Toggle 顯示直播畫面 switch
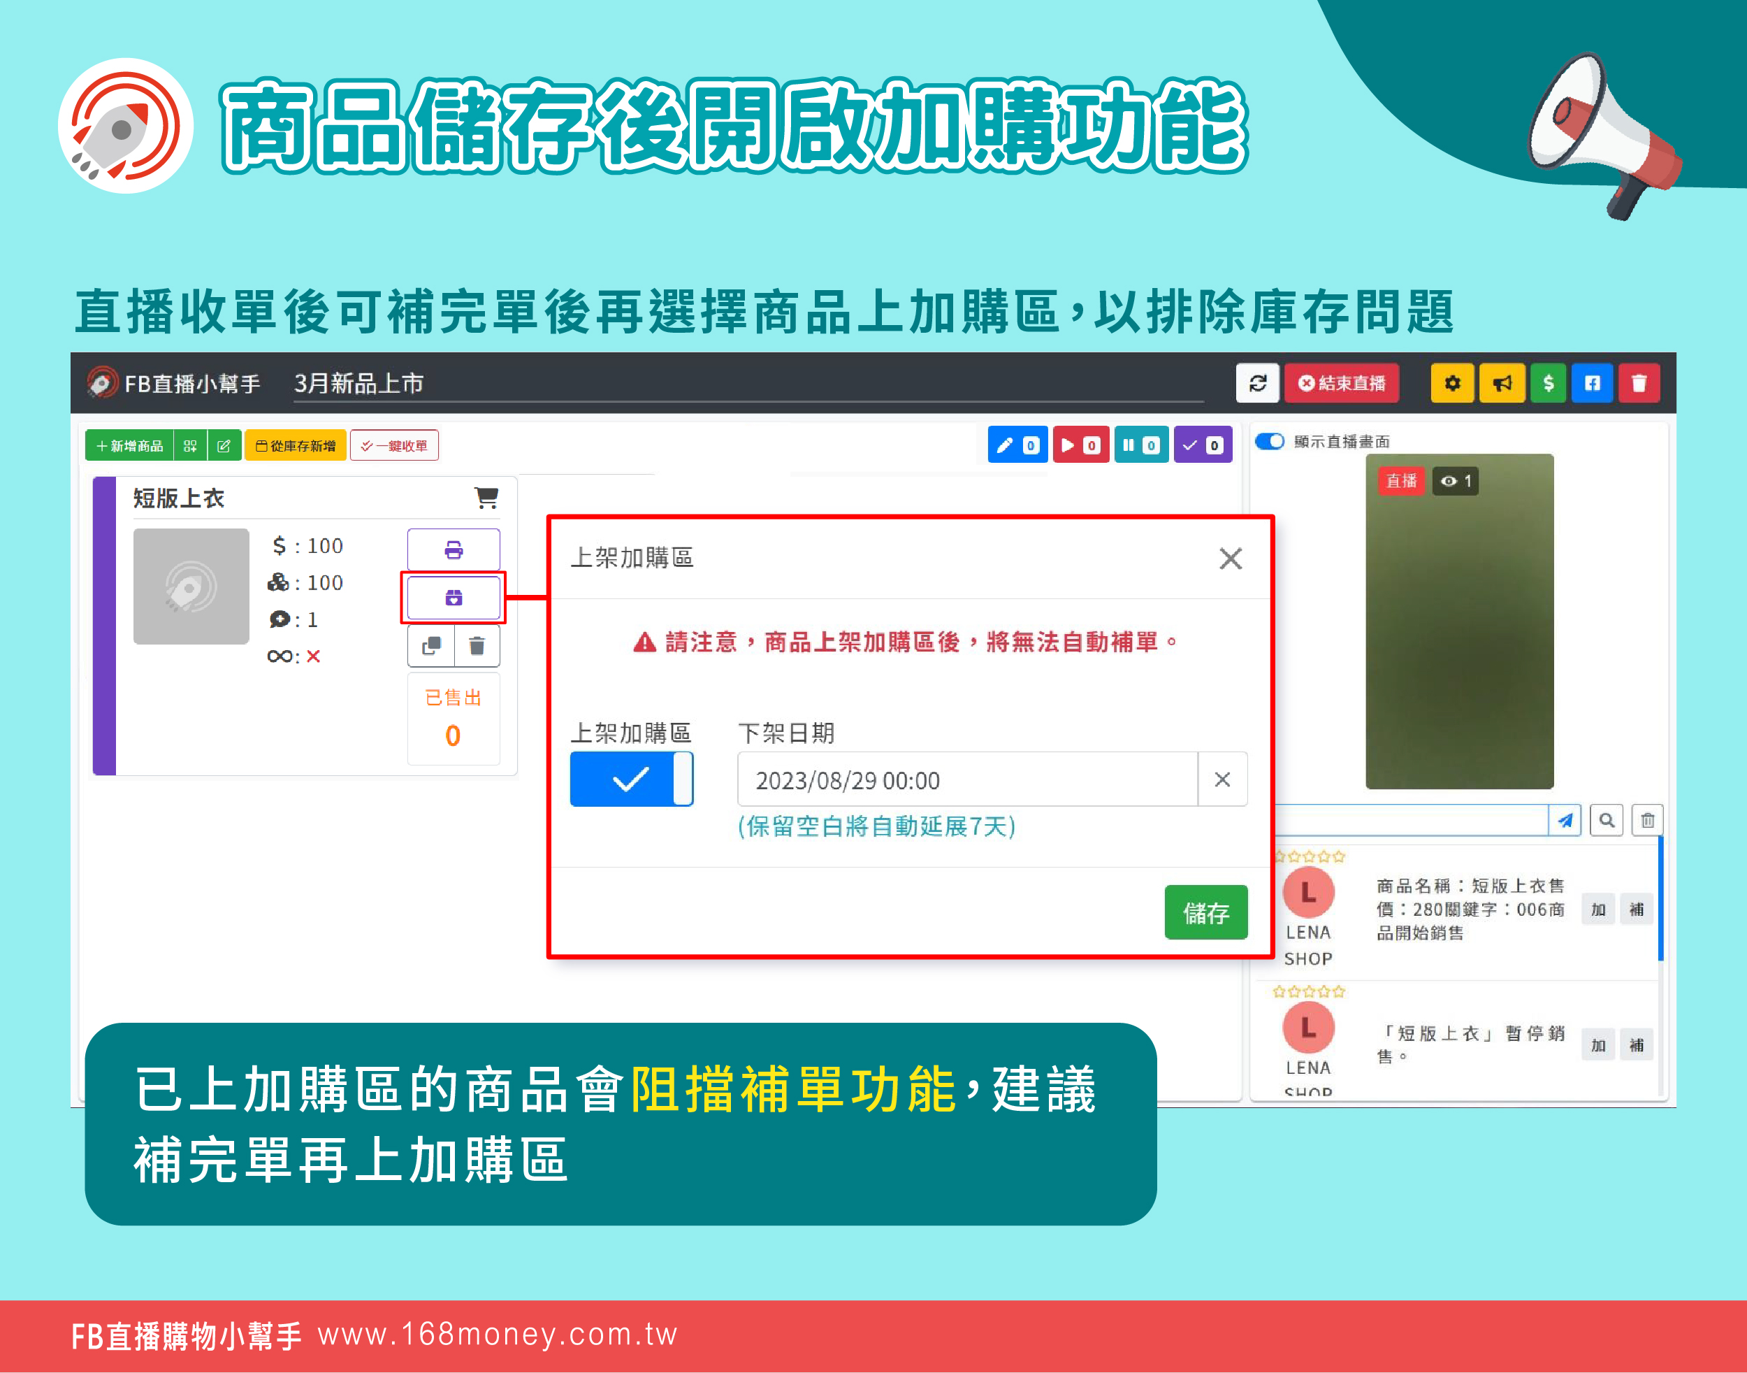The image size is (1747, 1373). click(x=1270, y=441)
